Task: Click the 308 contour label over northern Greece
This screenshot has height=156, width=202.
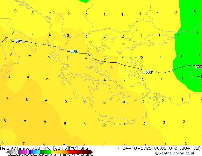Action: 74,52
